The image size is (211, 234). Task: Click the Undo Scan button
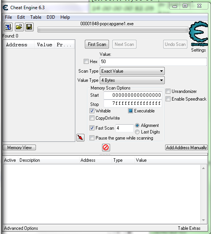pos(175,44)
